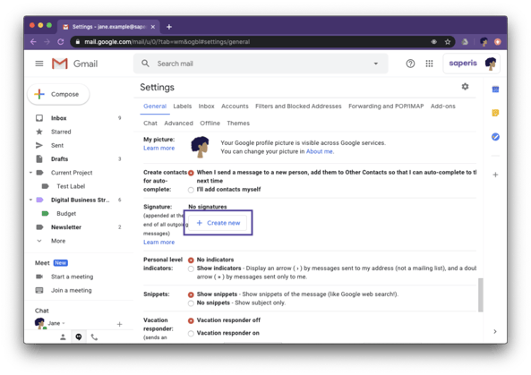Open Forwarding and POP/IMAP tab
Screen dimensions: 531x375
click(386, 106)
